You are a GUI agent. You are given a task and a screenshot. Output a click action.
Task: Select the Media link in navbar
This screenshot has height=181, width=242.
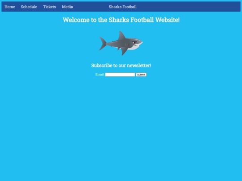click(x=67, y=7)
